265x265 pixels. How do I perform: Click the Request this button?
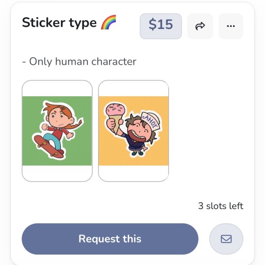[110, 239]
